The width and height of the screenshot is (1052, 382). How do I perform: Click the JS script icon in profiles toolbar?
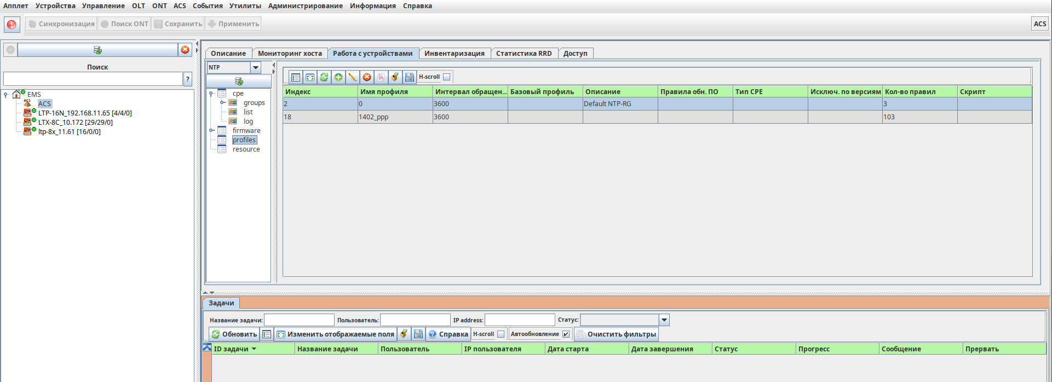(x=381, y=77)
